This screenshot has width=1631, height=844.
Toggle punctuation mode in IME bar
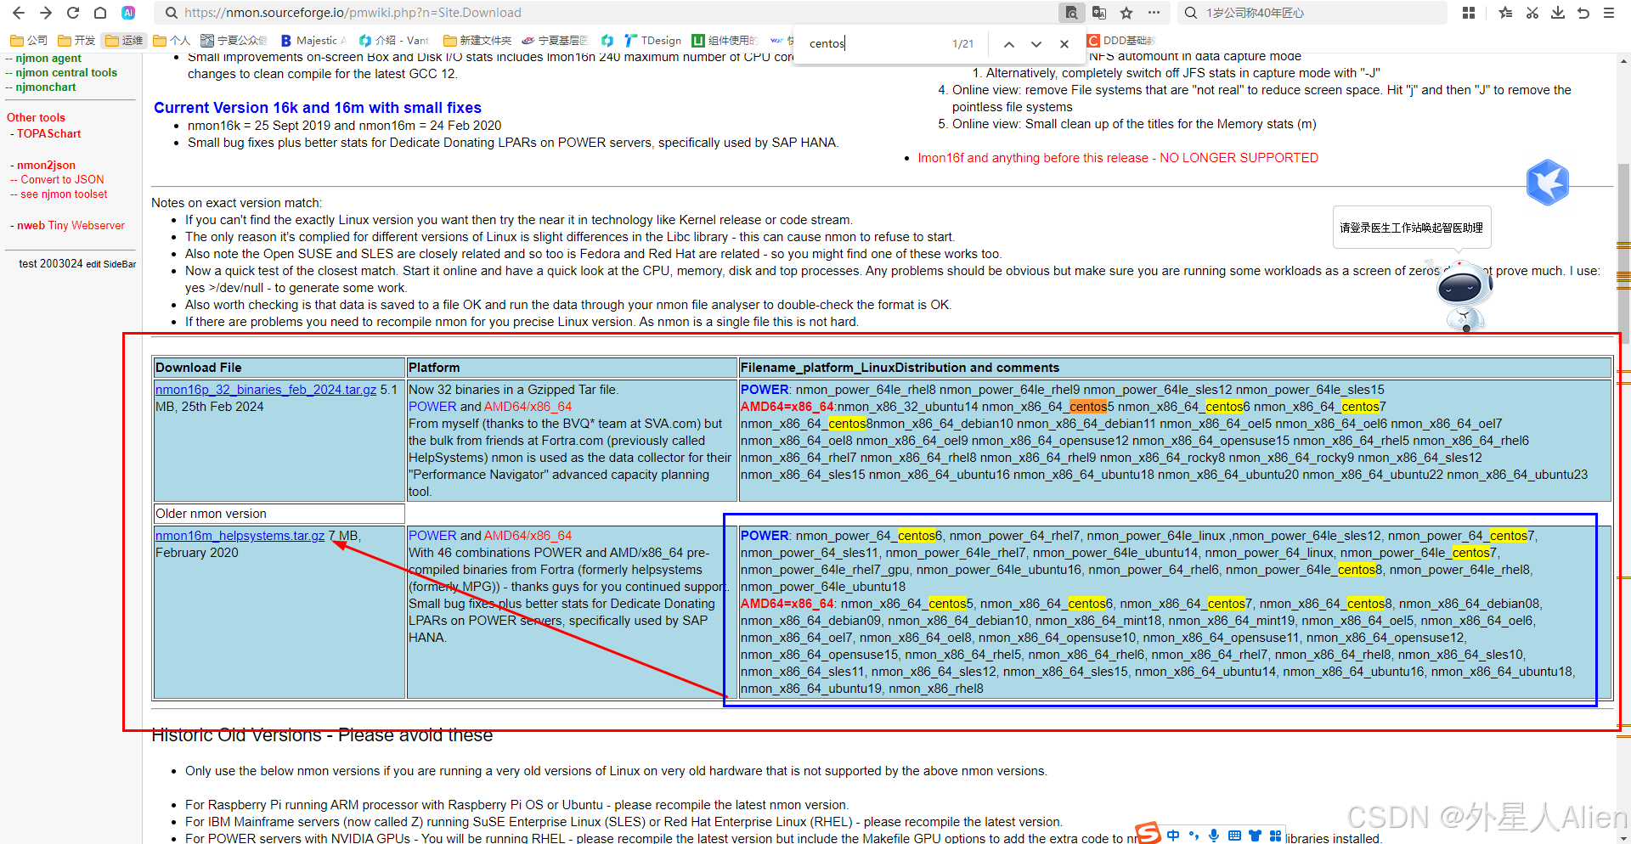coord(1194,836)
